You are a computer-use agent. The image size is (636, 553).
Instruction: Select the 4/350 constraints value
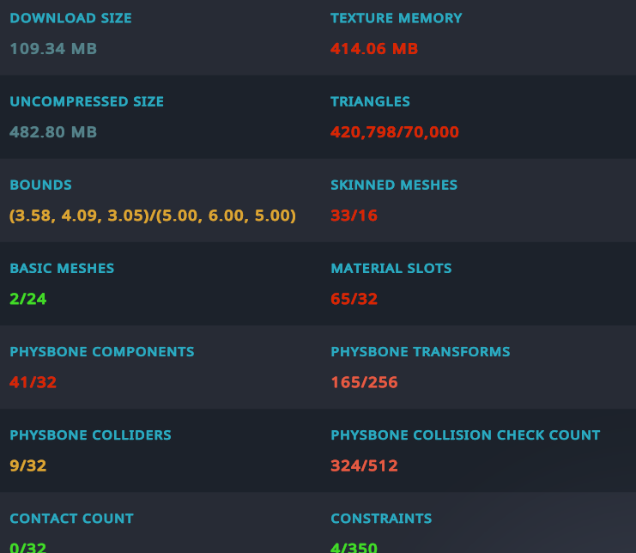coord(354,548)
